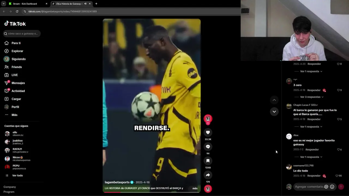Open the Actividad notifications
The height and width of the screenshot is (196, 349).
(14, 91)
